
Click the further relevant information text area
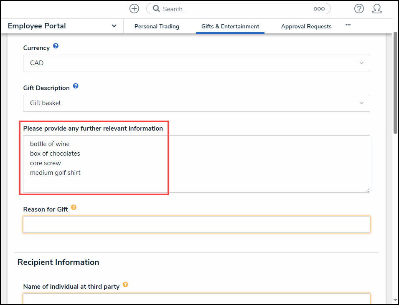(x=196, y=164)
